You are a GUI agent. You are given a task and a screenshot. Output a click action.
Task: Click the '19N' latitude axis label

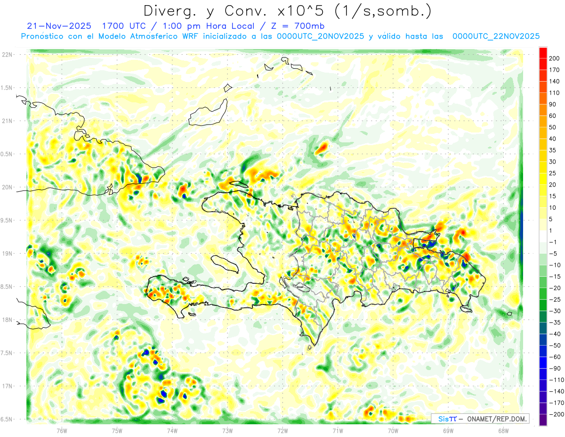pyautogui.click(x=7, y=254)
